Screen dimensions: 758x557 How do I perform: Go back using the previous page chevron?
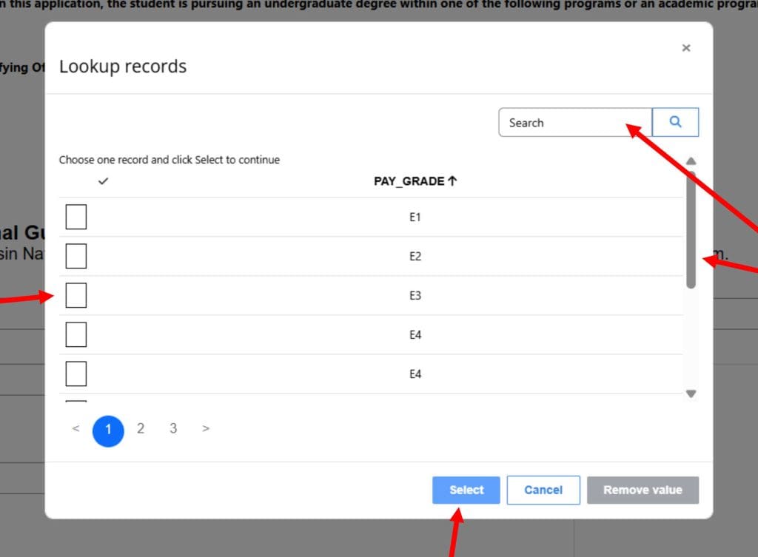(x=75, y=428)
